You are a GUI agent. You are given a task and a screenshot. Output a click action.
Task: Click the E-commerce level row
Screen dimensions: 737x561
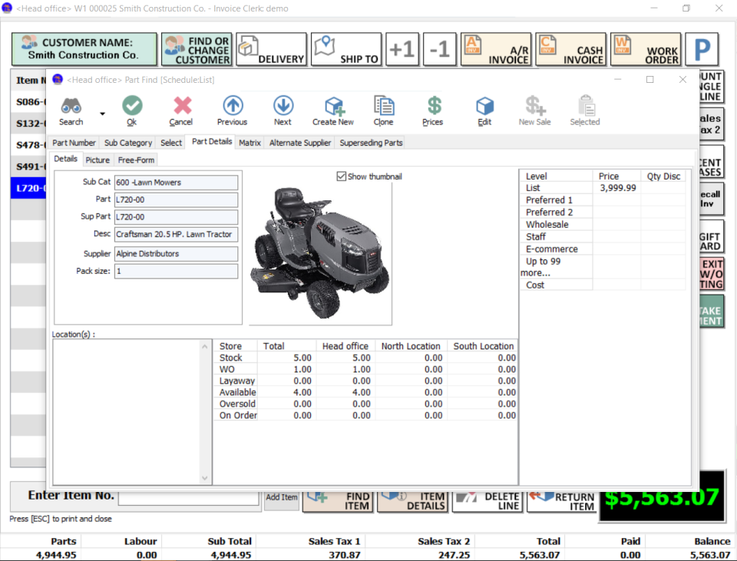602,249
